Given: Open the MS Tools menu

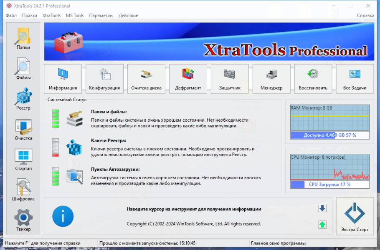Looking at the screenshot, I should point(75,15).
